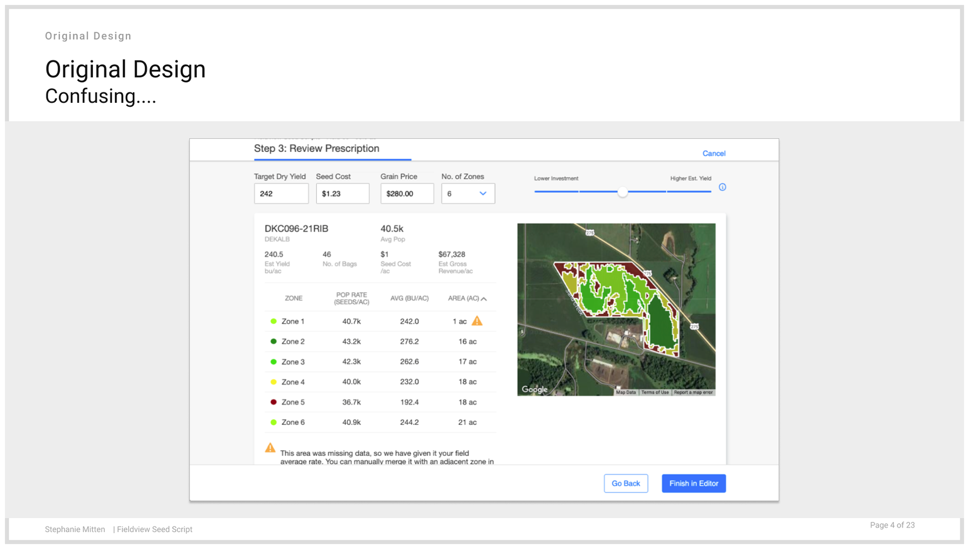The width and height of the screenshot is (969, 549).
Task: Select the Zone 6 row label
Action: 293,422
